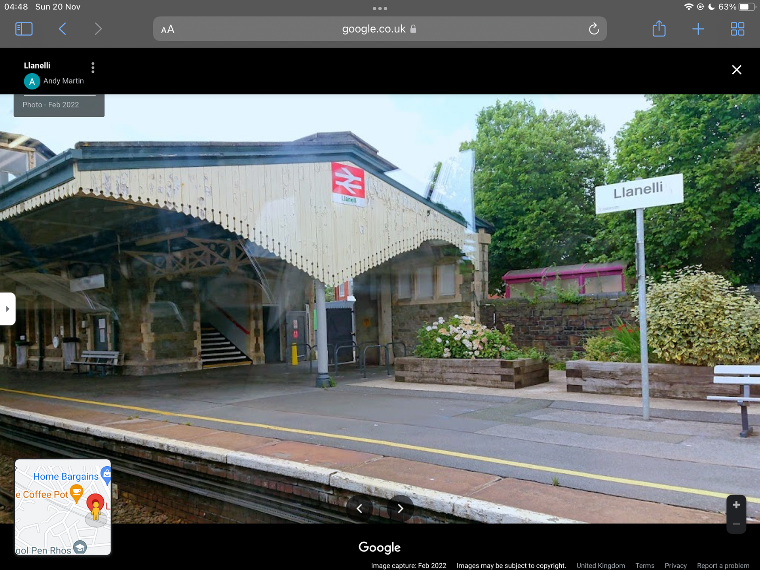
Task: Show the next photo
Action: tap(400, 509)
